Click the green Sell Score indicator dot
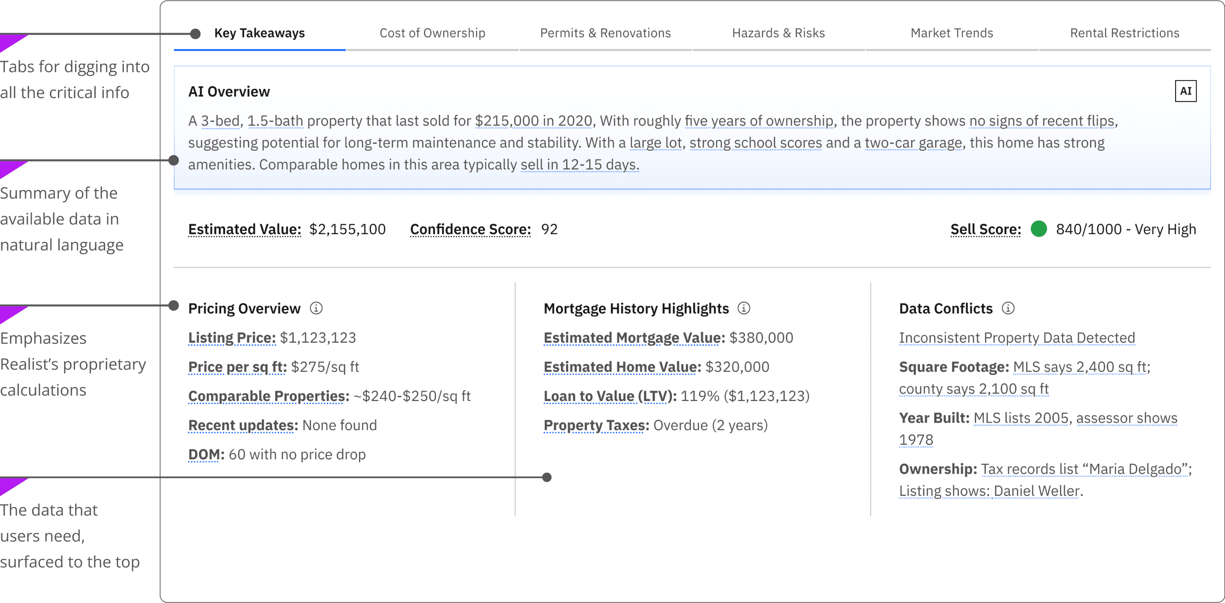The width and height of the screenshot is (1225, 603). [1038, 229]
